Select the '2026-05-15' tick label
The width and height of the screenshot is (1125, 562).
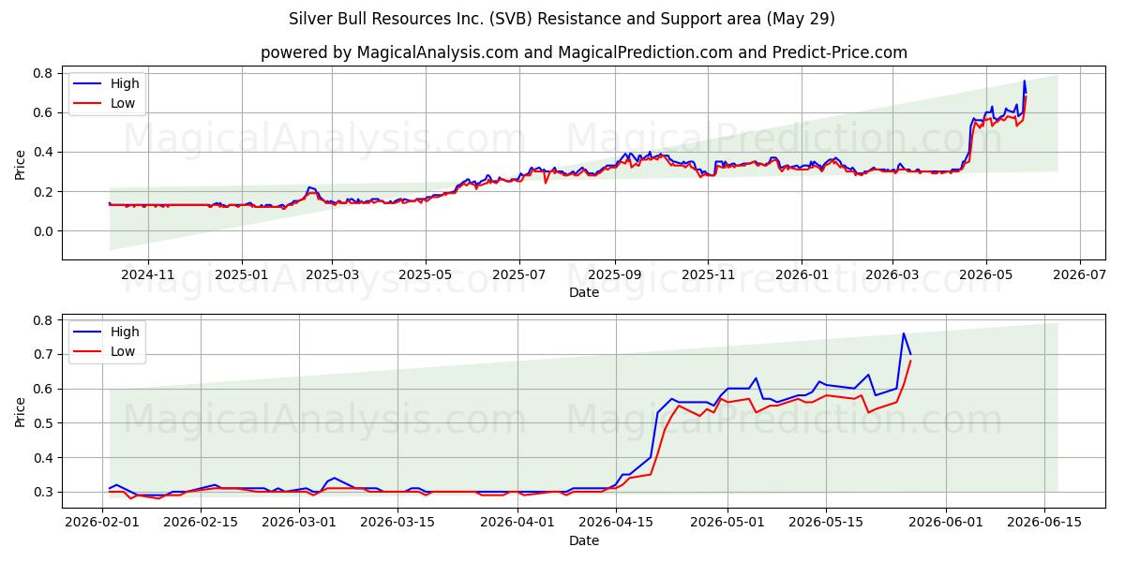(827, 523)
